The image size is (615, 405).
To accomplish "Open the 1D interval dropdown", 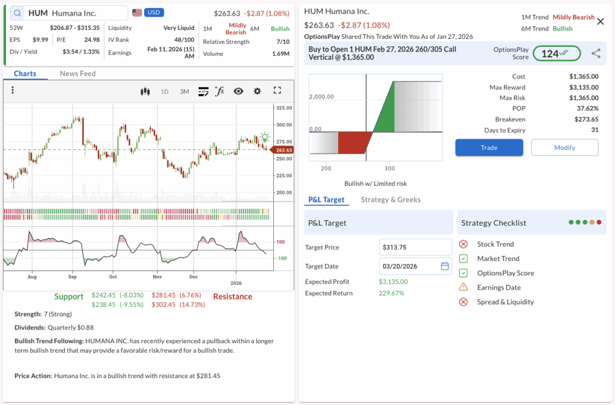I will point(165,91).
